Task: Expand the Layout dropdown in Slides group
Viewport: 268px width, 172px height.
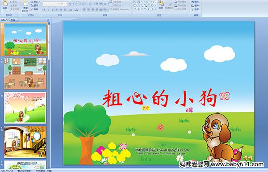Action: click(x=35, y=2)
